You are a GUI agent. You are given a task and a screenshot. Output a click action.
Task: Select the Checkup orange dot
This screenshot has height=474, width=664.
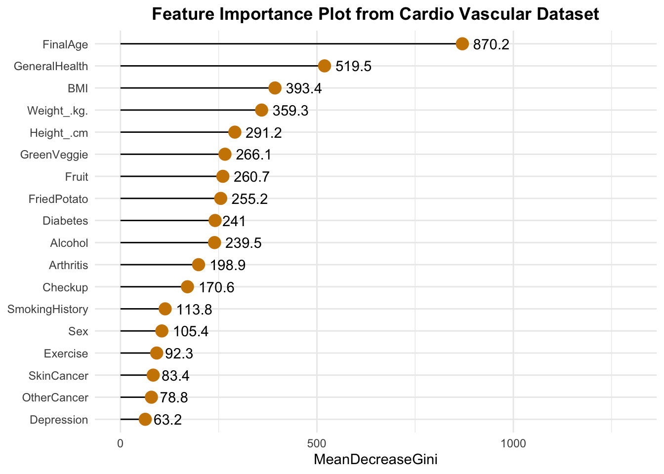pos(187,287)
